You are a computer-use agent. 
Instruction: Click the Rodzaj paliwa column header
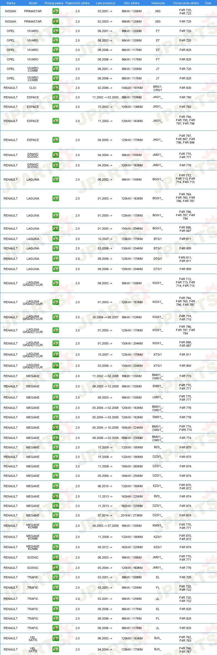coord(54,3)
